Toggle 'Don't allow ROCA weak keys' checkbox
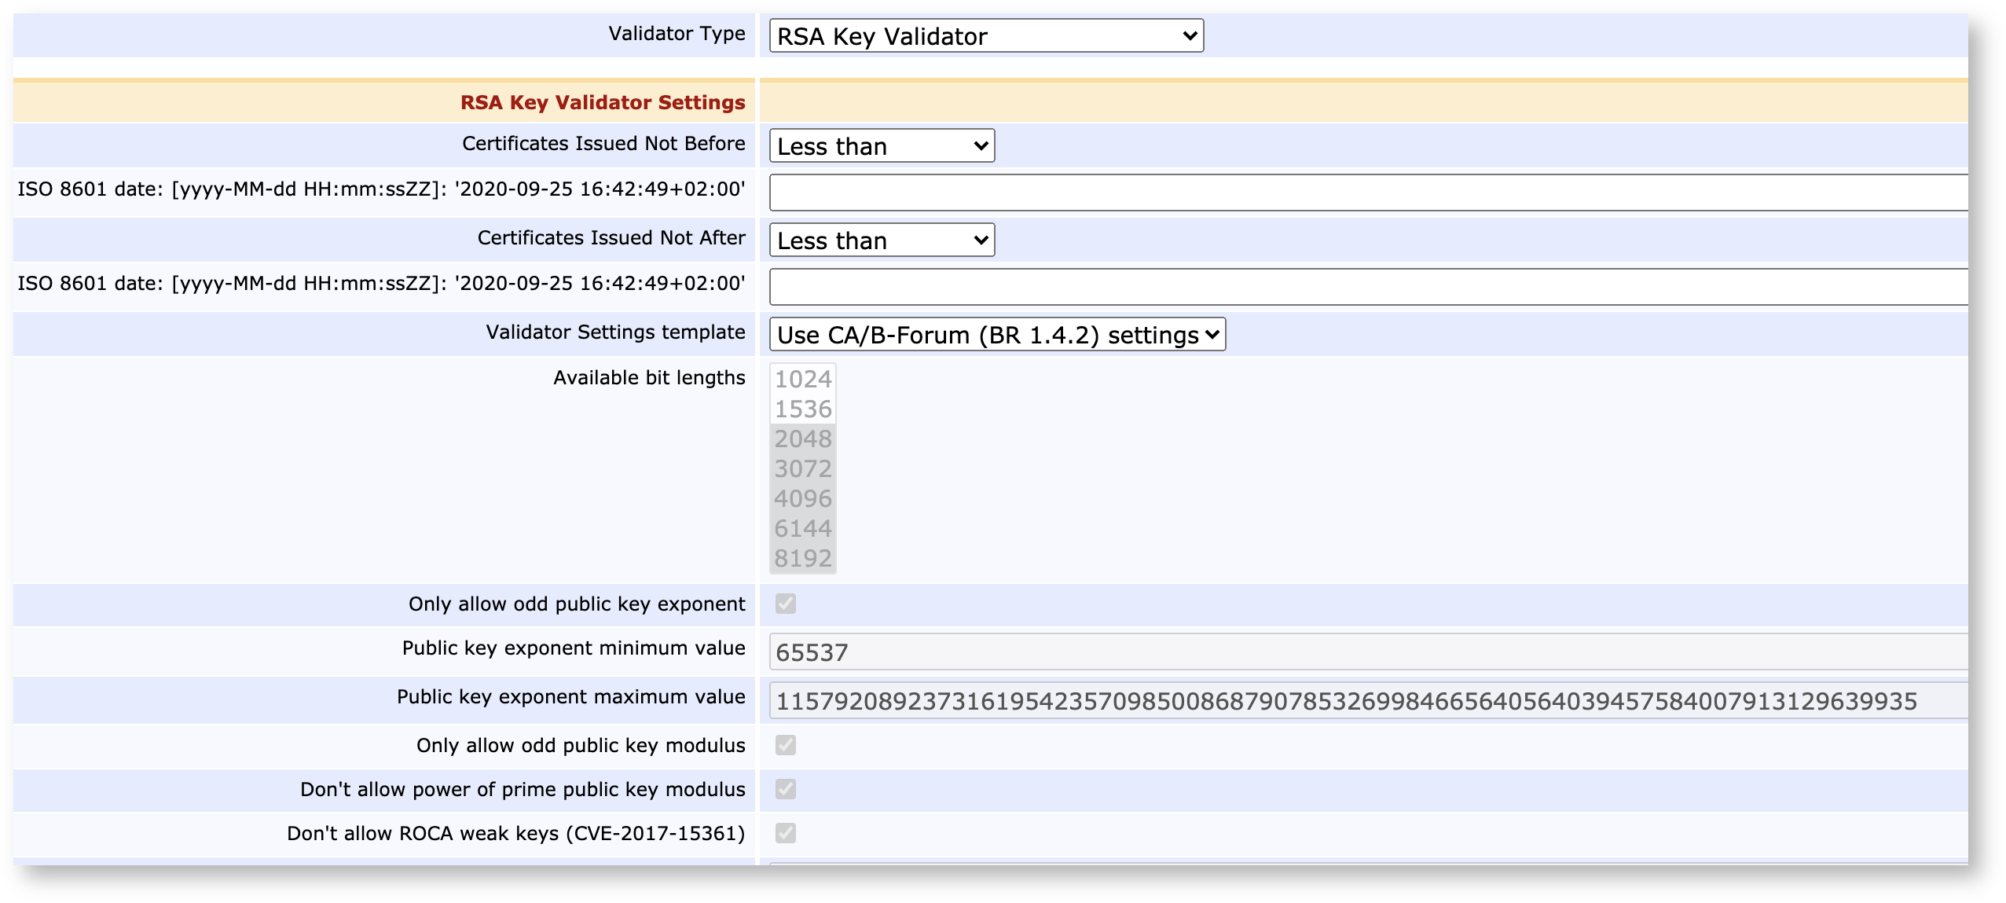Image resolution: width=2006 pixels, height=903 pixels. pyautogui.click(x=785, y=834)
